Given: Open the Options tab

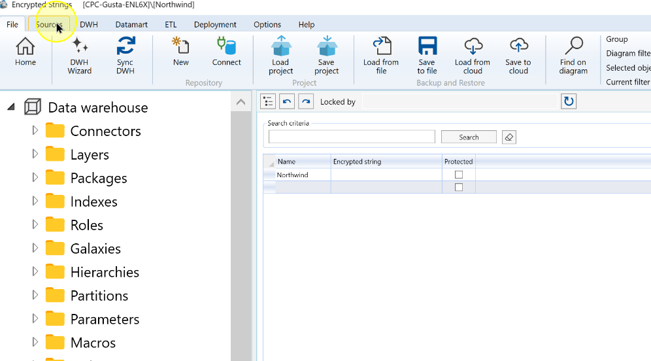Looking at the screenshot, I should pos(267,24).
